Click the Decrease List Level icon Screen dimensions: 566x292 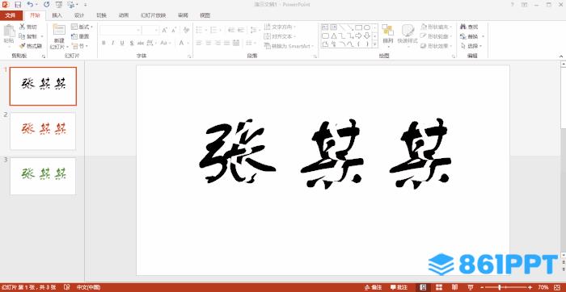pos(231,30)
